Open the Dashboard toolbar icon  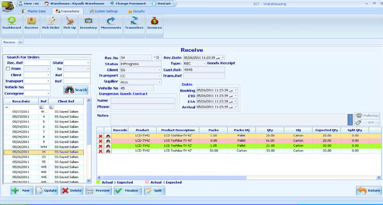pyautogui.click(x=12, y=23)
